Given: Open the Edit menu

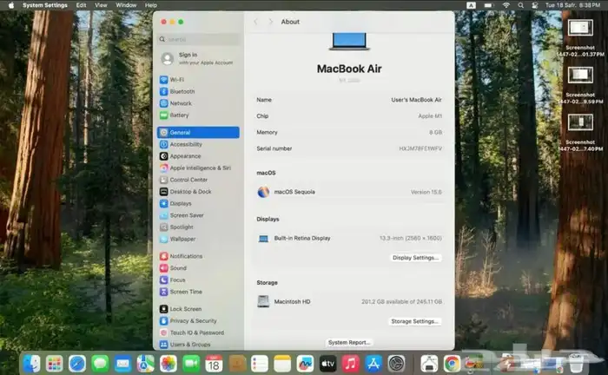Looking at the screenshot, I should 81,5.
